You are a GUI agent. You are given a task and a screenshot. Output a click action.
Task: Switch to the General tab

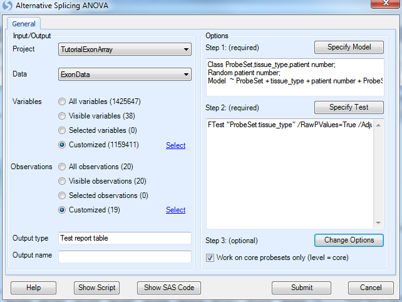24,24
